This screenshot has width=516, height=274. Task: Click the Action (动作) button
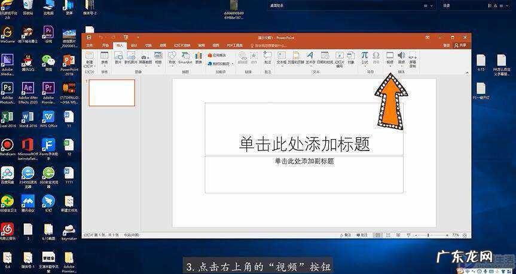254,58
